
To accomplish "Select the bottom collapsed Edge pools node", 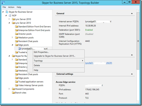I will pyautogui.click(x=24, y=78).
